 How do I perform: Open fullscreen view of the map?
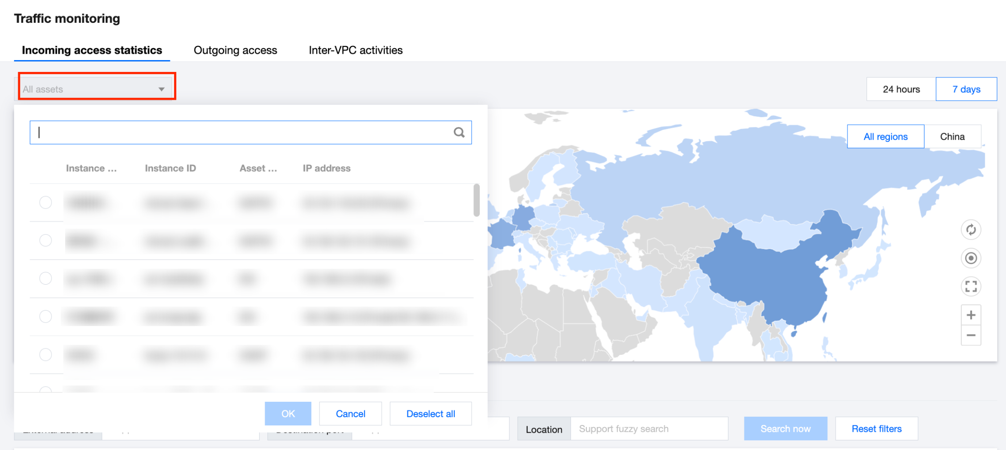(971, 286)
